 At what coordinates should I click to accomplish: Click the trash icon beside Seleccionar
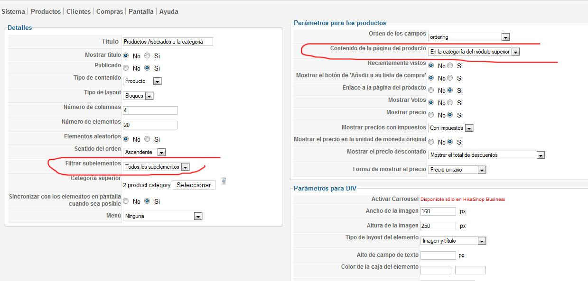coord(224,181)
